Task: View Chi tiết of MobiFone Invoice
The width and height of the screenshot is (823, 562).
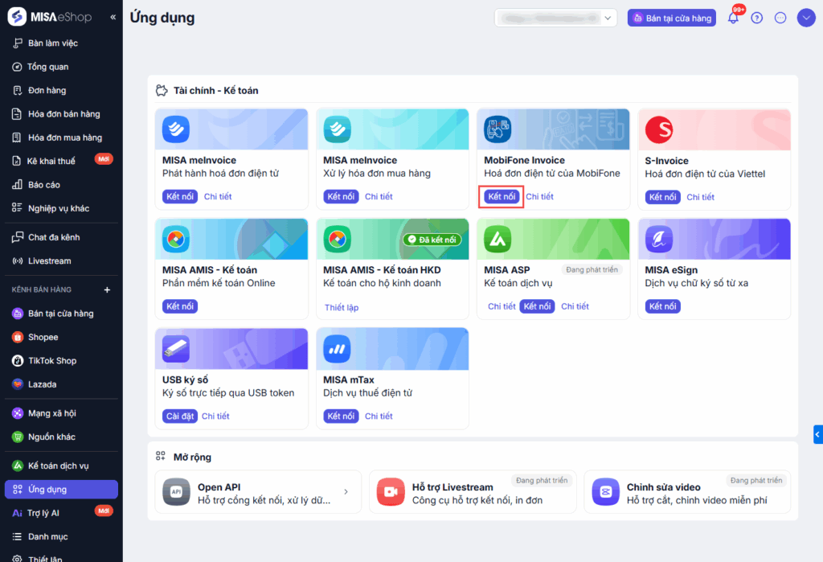Action: coord(539,196)
